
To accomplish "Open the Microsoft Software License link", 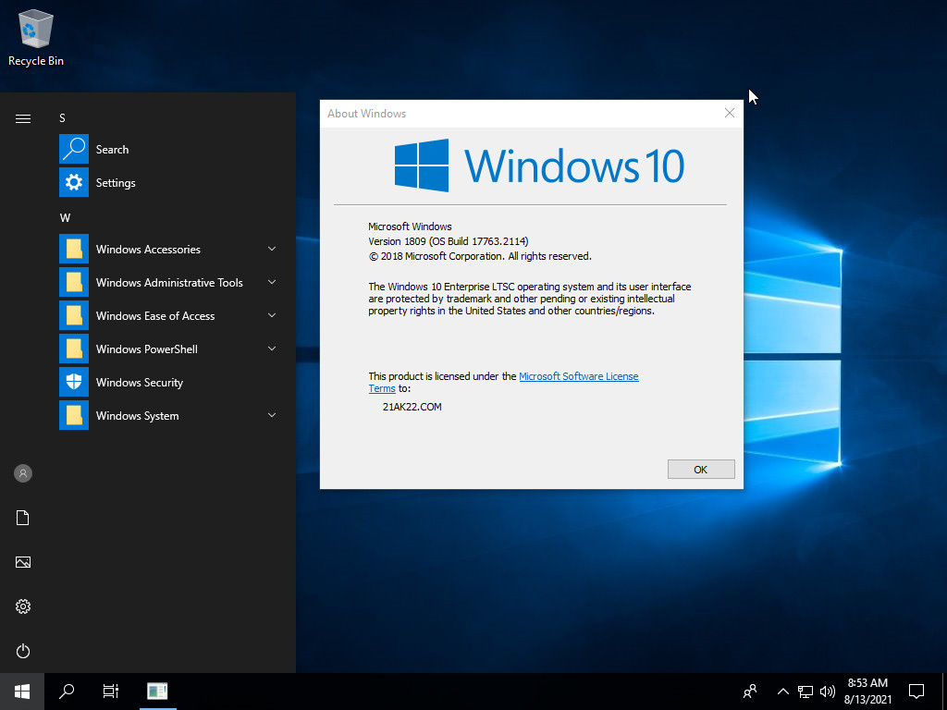I will pos(579,376).
